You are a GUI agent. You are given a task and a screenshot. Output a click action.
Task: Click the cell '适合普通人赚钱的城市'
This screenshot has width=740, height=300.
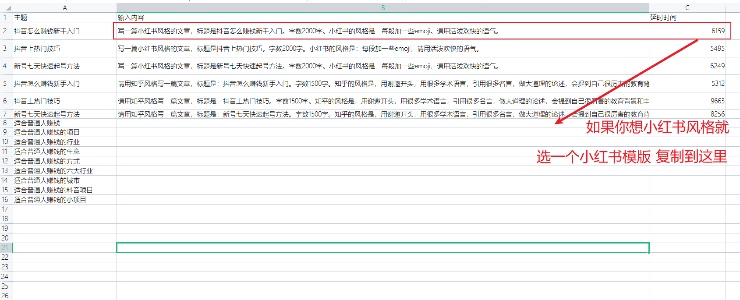pos(65,180)
